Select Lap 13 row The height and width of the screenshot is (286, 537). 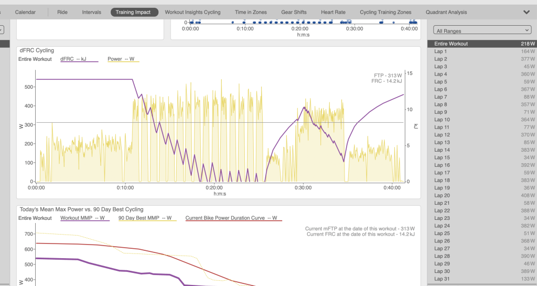482,142
